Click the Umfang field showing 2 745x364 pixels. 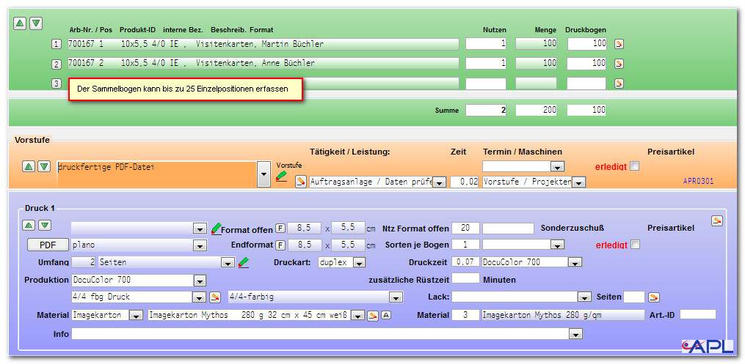tap(84, 262)
